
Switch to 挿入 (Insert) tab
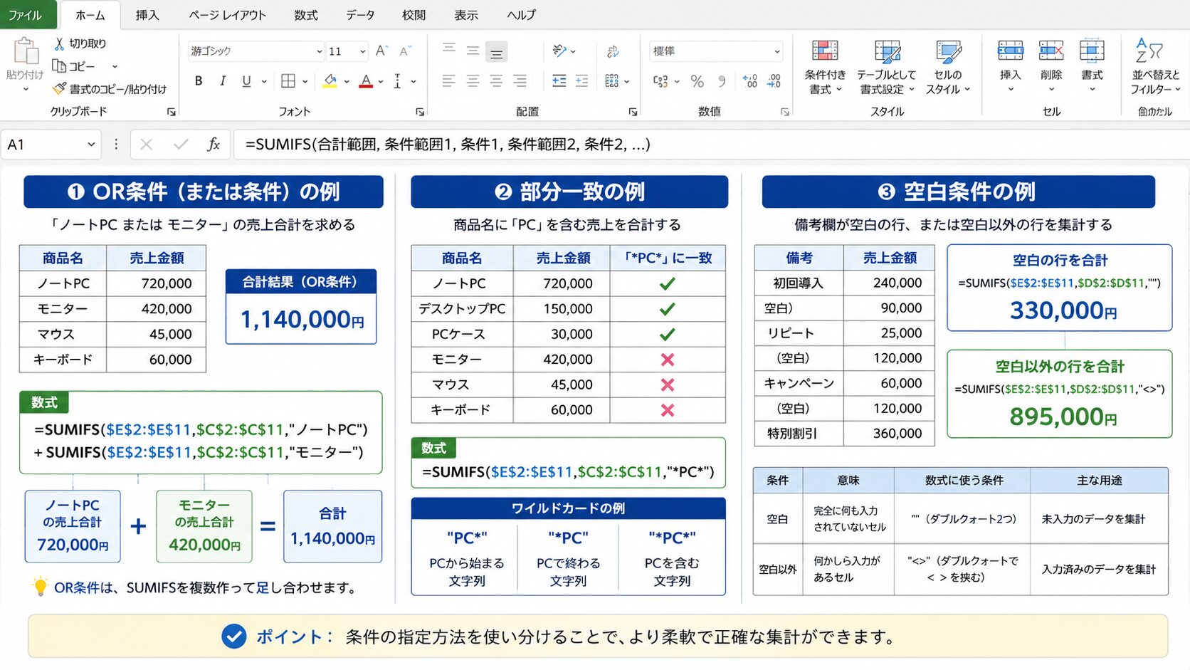[x=147, y=15]
